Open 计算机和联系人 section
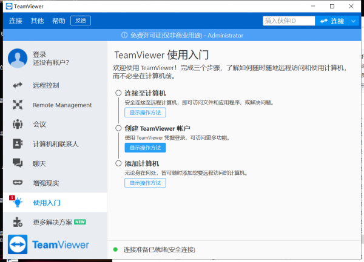Screen dimensions: 364x262 [55, 144]
